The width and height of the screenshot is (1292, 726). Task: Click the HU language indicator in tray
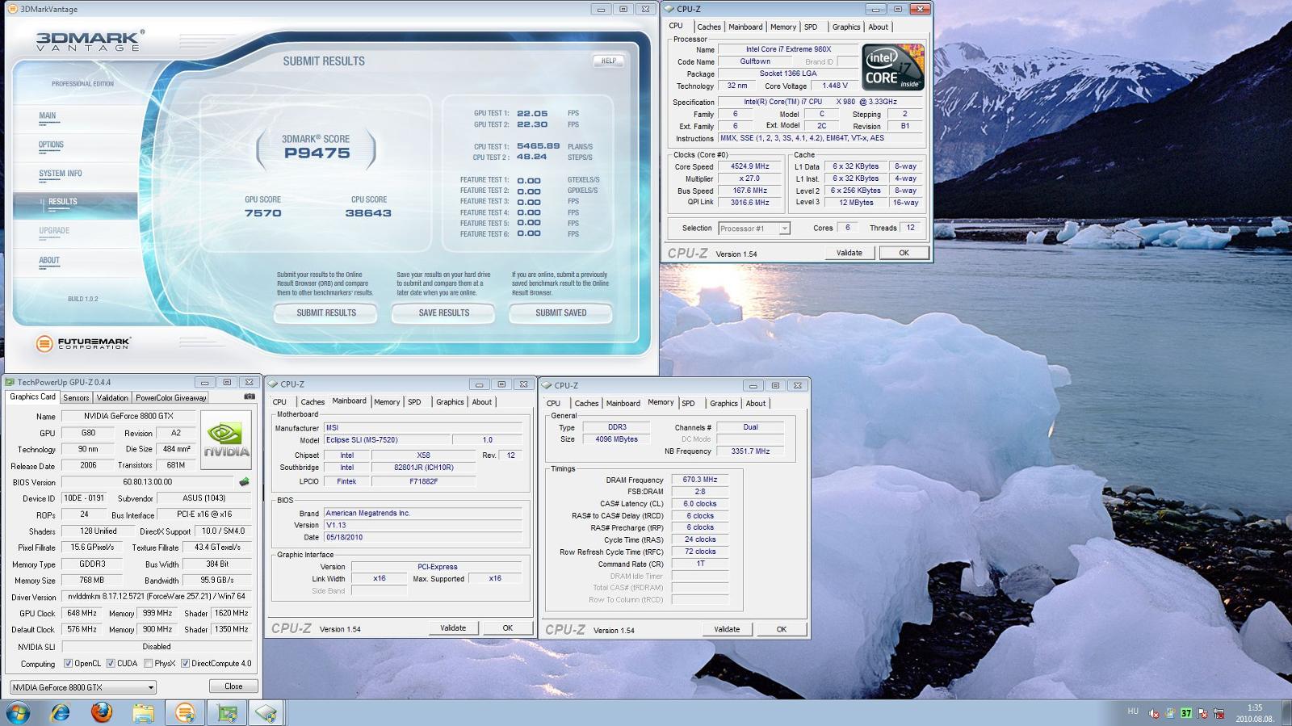[x=1132, y=711]
